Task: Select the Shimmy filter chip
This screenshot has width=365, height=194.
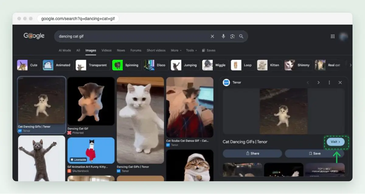Action: point(298,65)
